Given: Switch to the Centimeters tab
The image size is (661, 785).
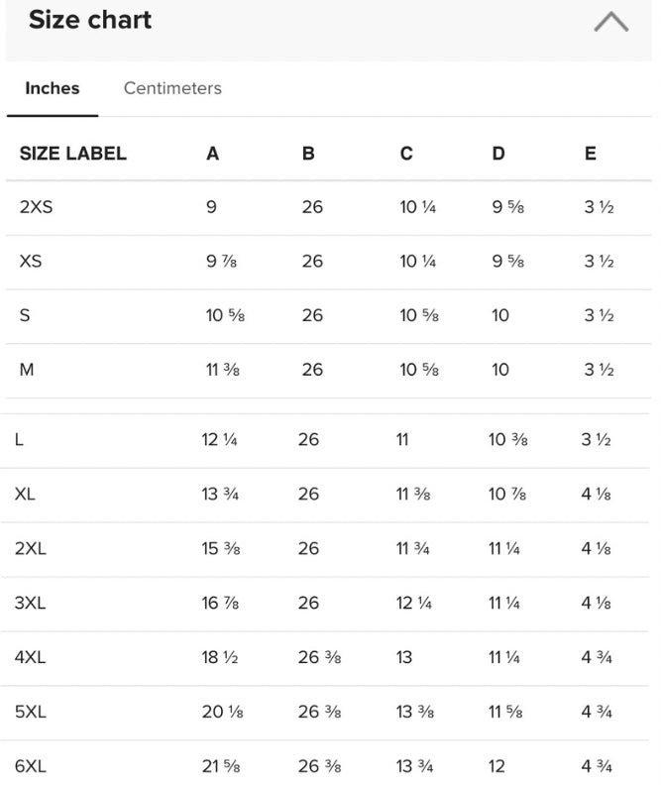Looking at the screenshot, I should click(x=172, y=88).
